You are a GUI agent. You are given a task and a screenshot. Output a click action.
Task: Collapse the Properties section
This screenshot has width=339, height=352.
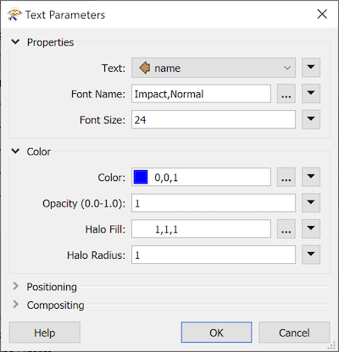(15, 42)
